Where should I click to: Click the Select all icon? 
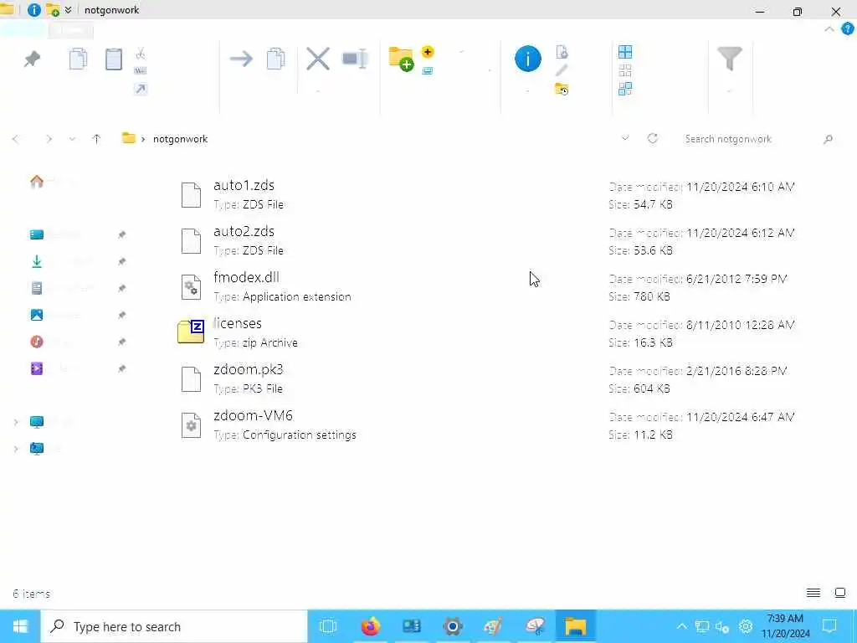click(x=625, y=52)
